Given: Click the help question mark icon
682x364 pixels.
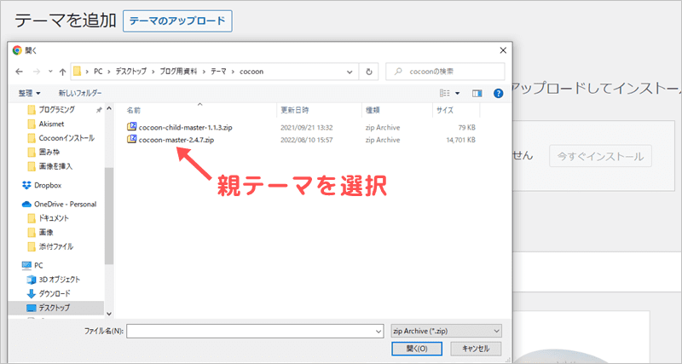Looking at the screenshot, I should [x=497, y=92].
